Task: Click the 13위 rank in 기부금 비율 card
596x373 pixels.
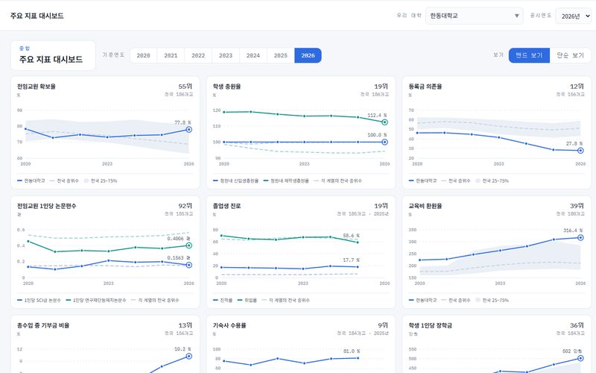Action: (x=186, y=325)
